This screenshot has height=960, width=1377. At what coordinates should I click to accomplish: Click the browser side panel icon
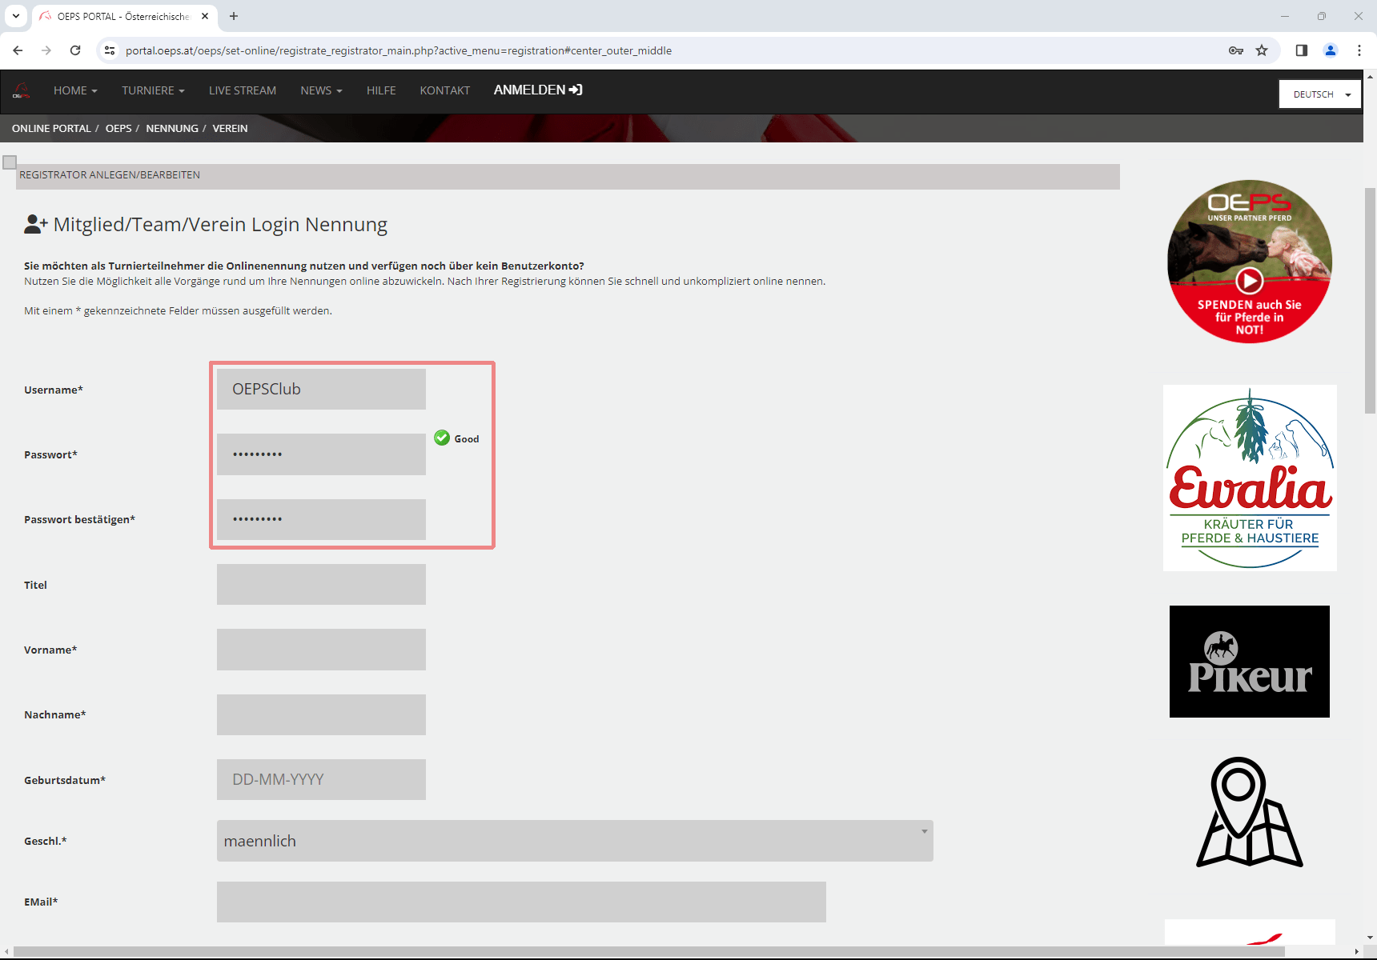[x=1302, y=50]
